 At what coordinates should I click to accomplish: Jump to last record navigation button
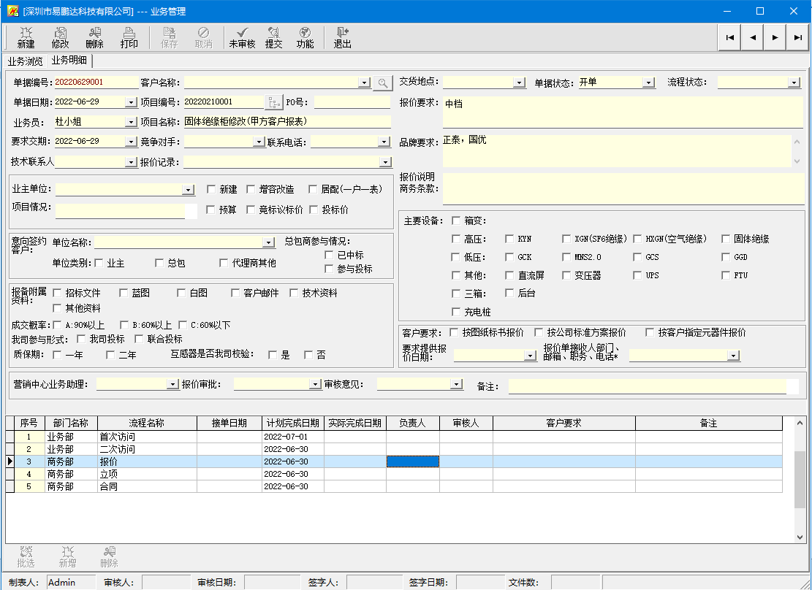click(797, 37)
